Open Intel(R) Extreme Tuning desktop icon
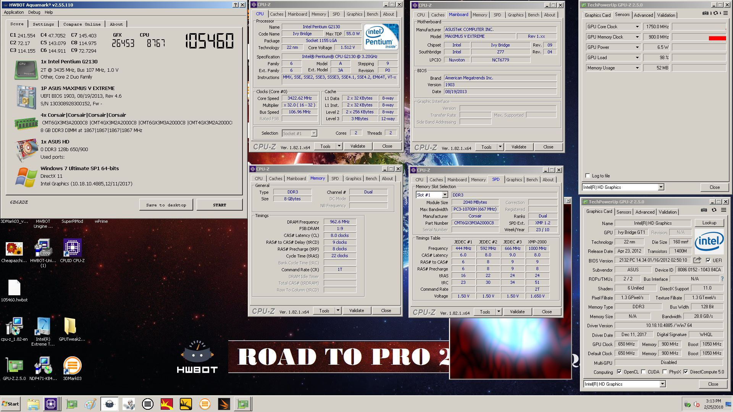Screen dimensions: 733x412 click(x=43, y=331)
